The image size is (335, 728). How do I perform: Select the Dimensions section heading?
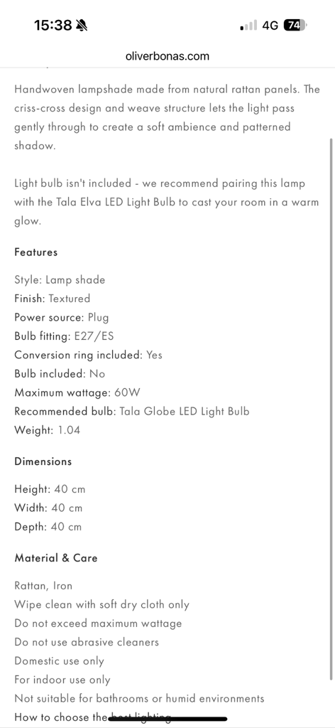coord(43,461)
